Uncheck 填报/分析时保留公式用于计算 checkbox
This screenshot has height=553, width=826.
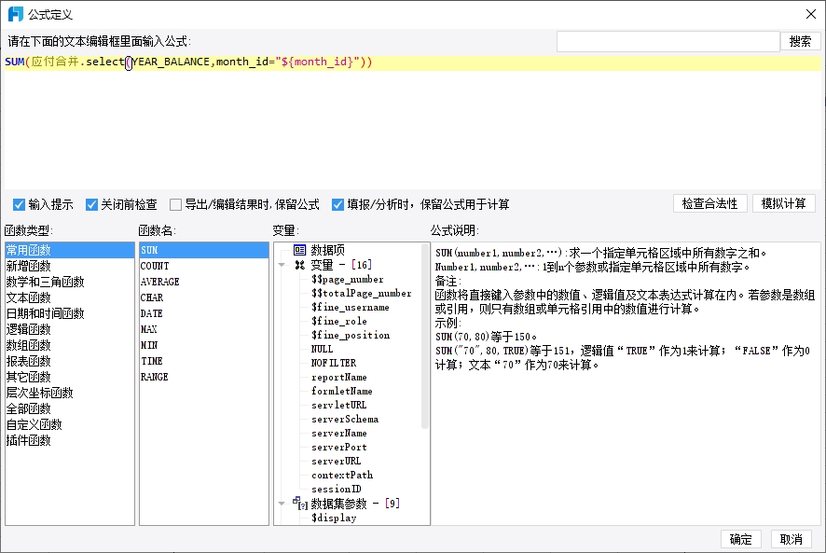click(x=337, y=204)
